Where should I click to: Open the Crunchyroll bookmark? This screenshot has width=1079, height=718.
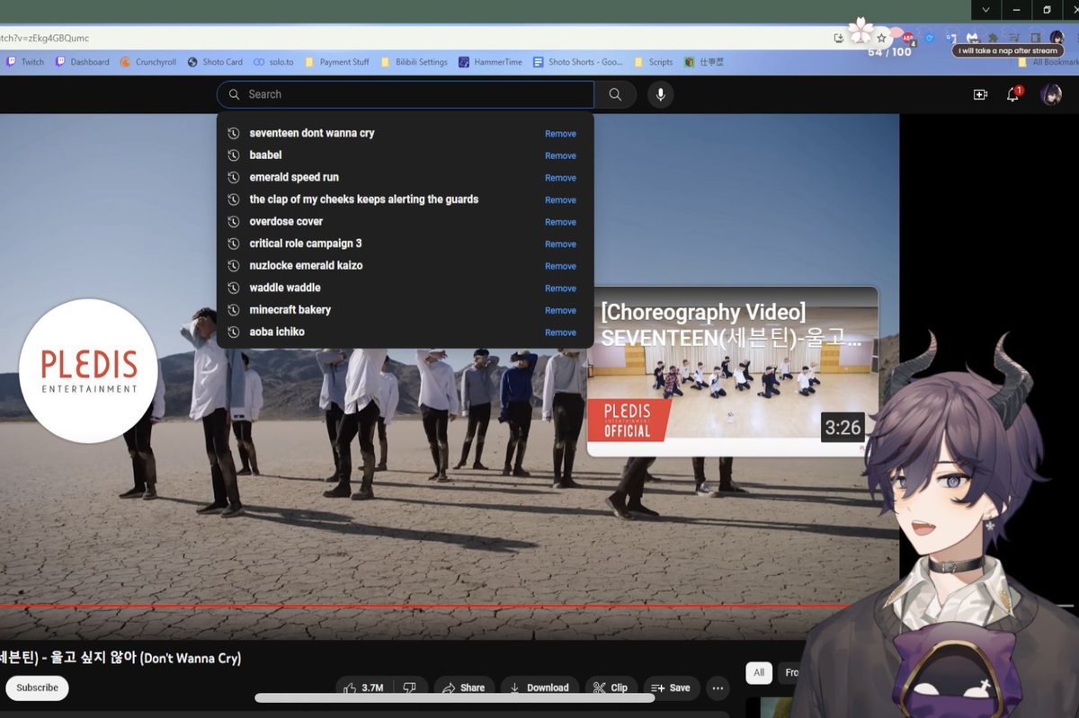(147, 62)
